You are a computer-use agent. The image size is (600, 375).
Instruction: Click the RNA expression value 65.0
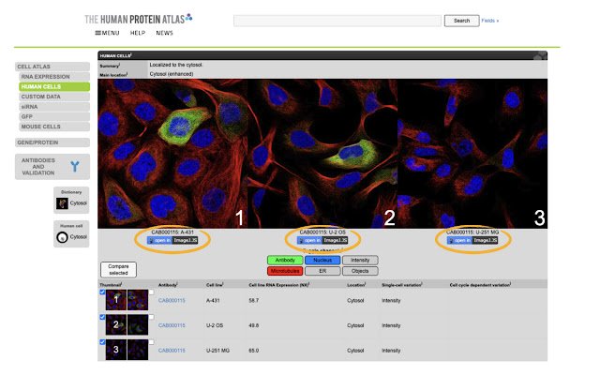pyautogui.click(x=254, y=350)
